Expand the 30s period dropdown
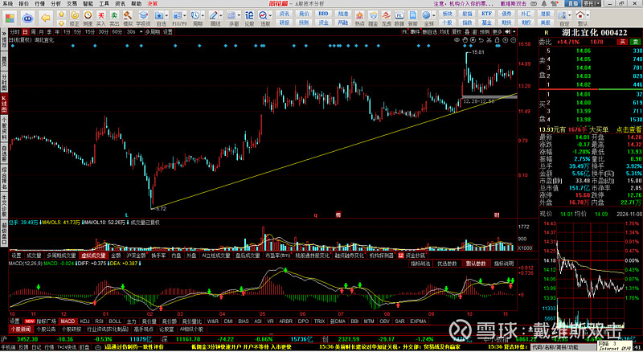 tap(141, 31)
